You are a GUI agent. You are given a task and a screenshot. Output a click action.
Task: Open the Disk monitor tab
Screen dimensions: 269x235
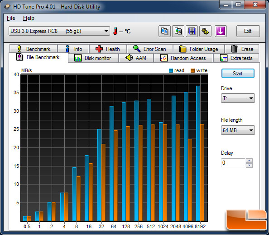(x=93, y=58)
